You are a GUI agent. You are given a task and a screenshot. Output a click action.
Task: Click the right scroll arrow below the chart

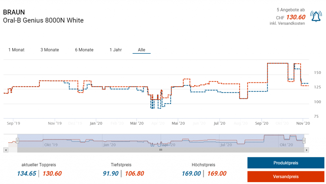307,150
